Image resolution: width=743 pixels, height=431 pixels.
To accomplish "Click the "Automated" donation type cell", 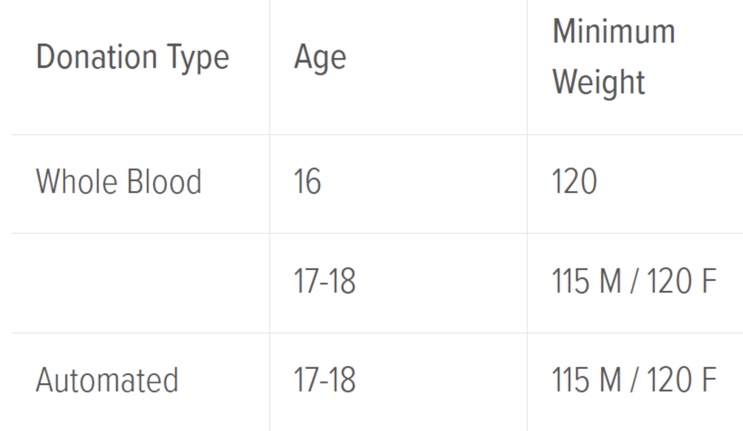I will click(107, 380).
